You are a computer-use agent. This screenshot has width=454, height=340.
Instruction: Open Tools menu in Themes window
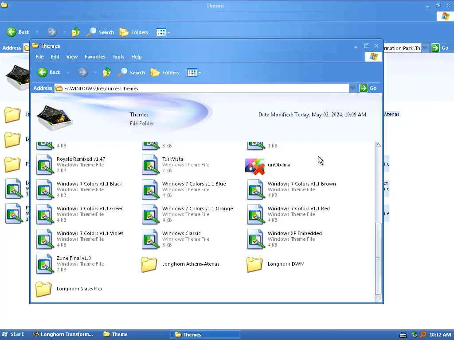coord(118,57)
